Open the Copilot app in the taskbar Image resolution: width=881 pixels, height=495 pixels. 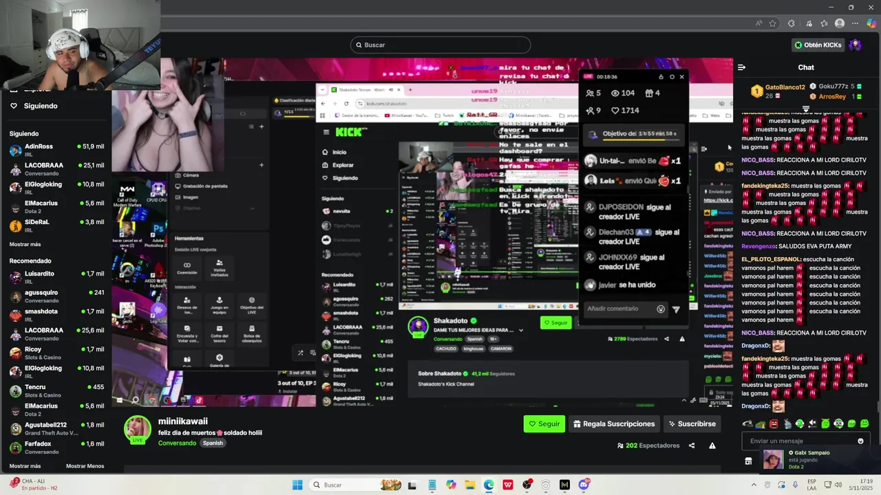(x=451, y=485)
